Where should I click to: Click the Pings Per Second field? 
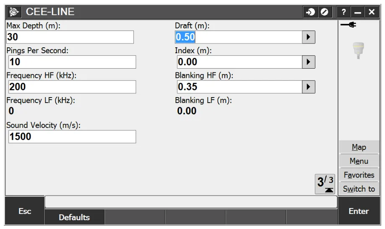72,62
